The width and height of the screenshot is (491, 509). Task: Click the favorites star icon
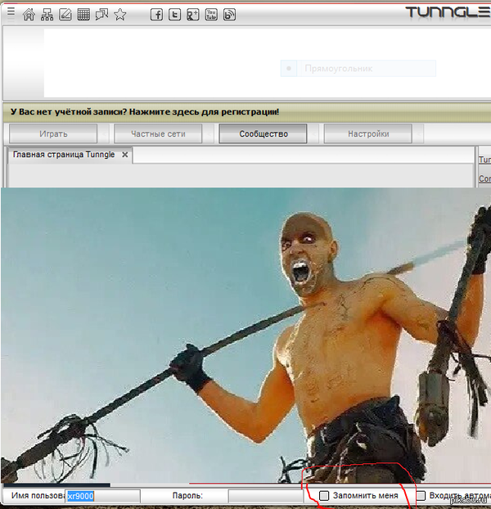[x=120, y=14]
